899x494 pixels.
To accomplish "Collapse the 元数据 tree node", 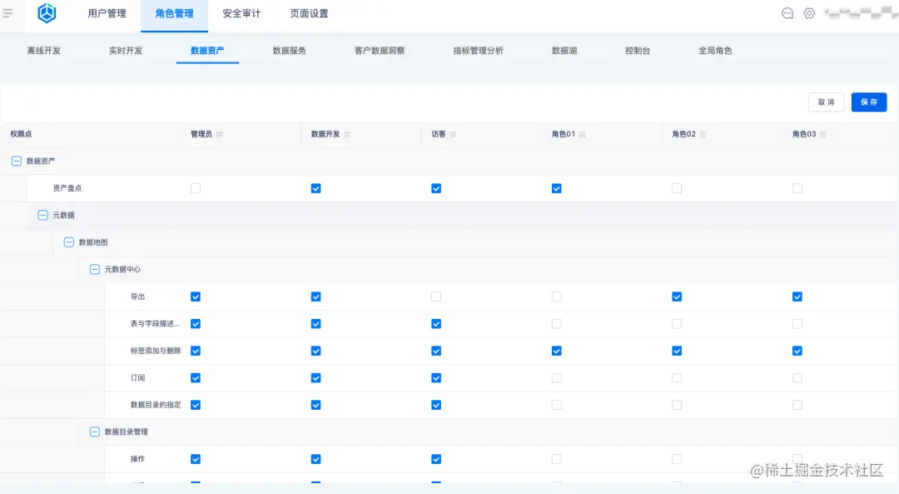I will click(x=42, y=215).
